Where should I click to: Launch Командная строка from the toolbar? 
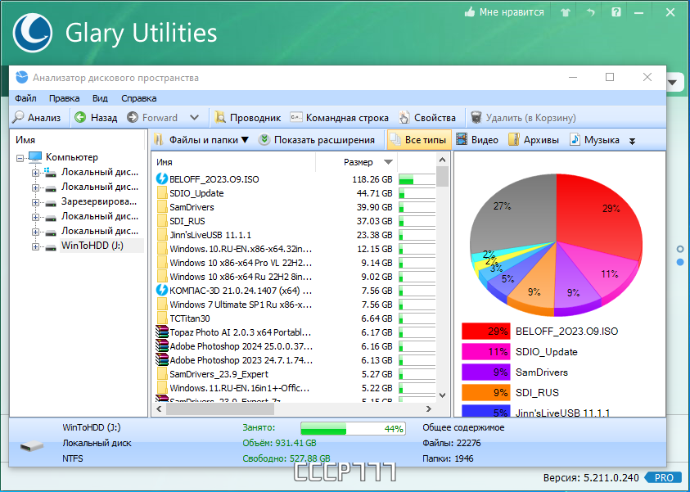(339, 118)
